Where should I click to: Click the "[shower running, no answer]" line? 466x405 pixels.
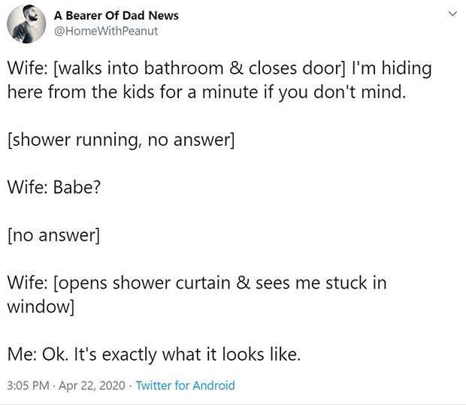(x=122, y=140)
